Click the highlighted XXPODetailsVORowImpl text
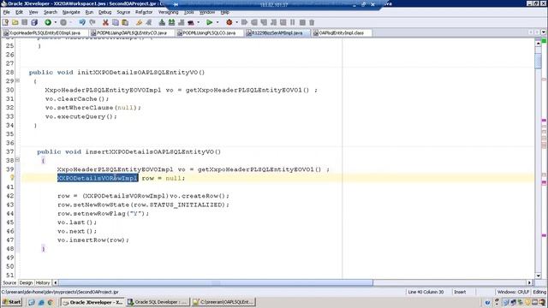 point(98,178)
